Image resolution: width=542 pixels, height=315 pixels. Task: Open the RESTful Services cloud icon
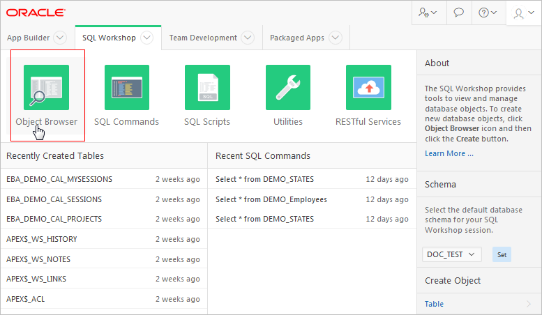pyautogui.click(x=368, y=87)
